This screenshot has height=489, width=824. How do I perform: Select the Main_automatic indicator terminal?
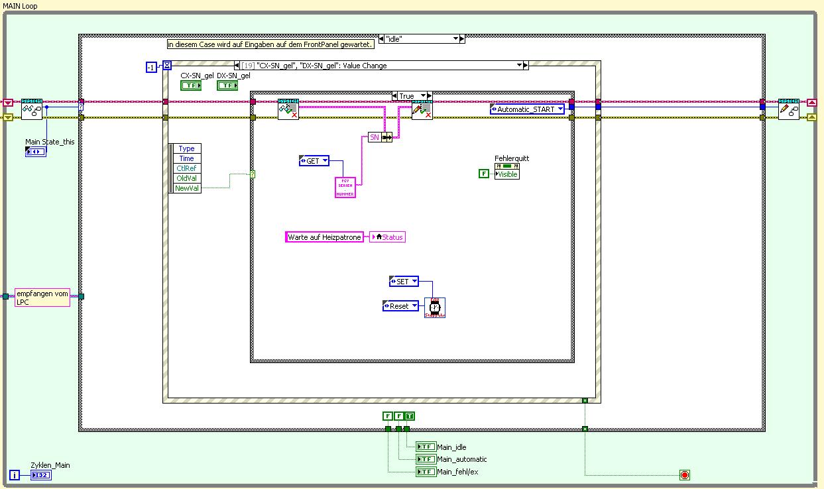pos(426,459)
